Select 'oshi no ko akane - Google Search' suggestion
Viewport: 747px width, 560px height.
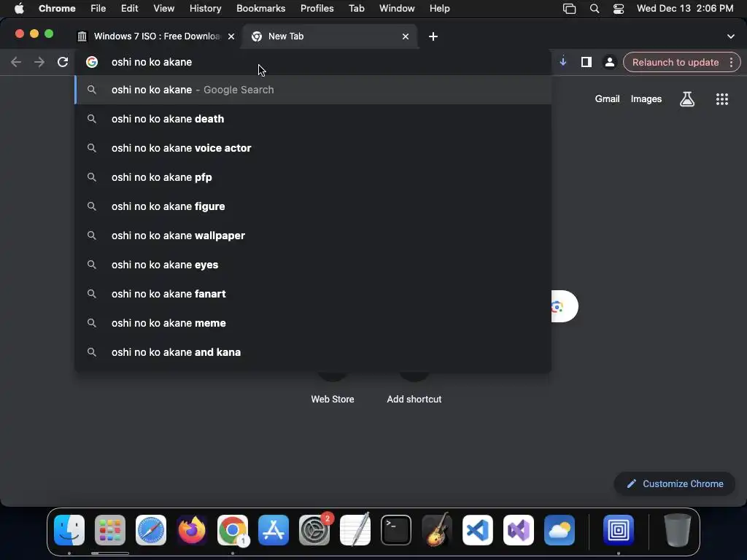(313, 90)
